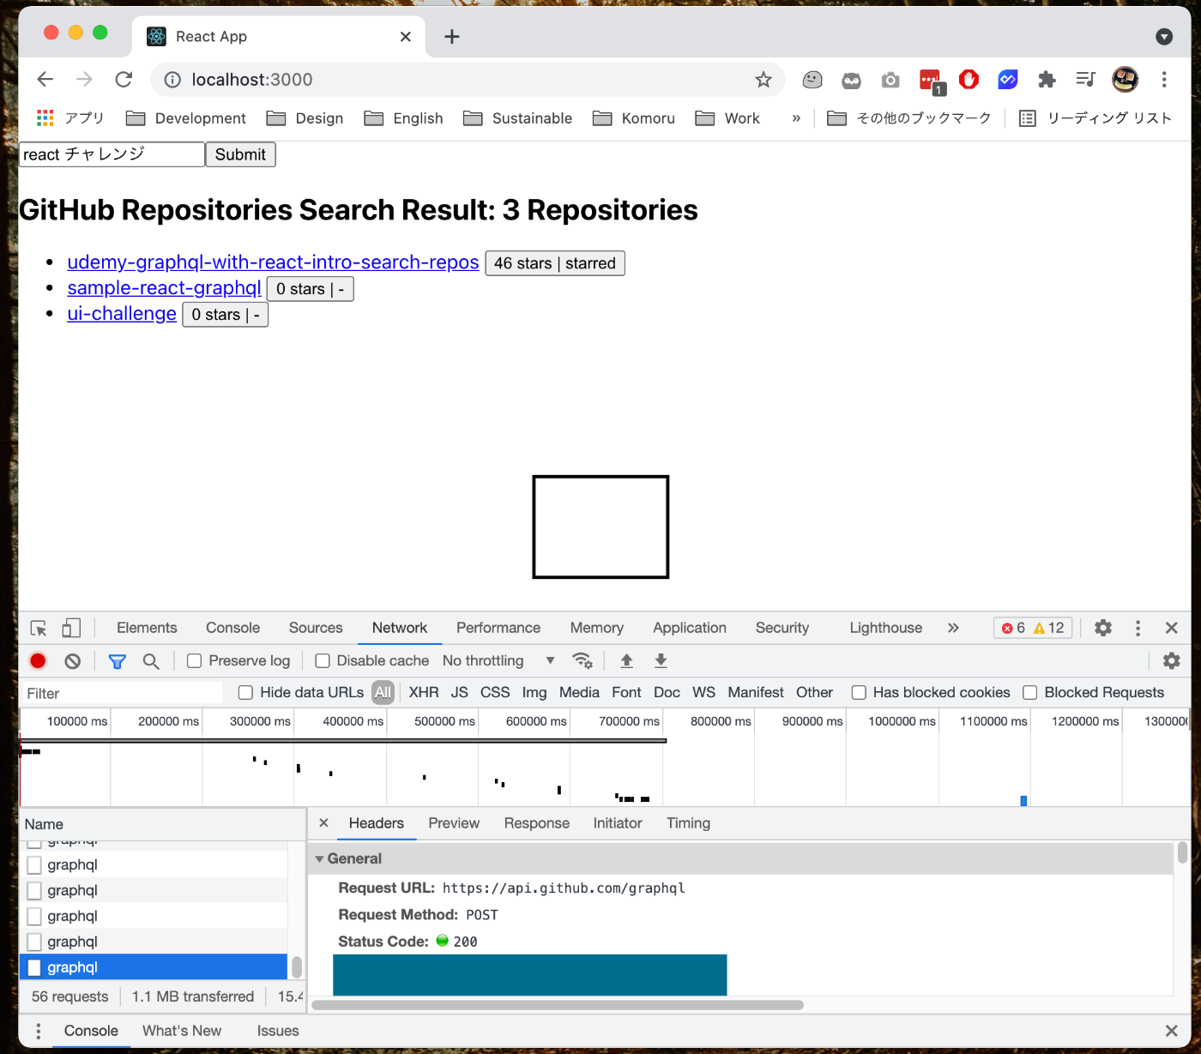
Task: Check Has blocked cookies
Action: (x=859, y=692)
